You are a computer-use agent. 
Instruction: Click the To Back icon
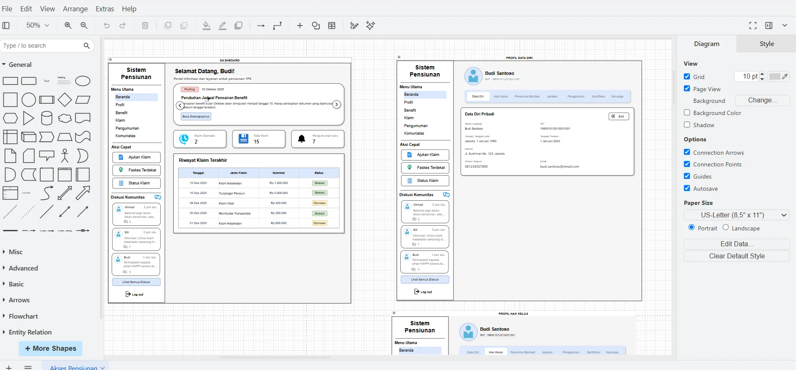pos(184,26)
